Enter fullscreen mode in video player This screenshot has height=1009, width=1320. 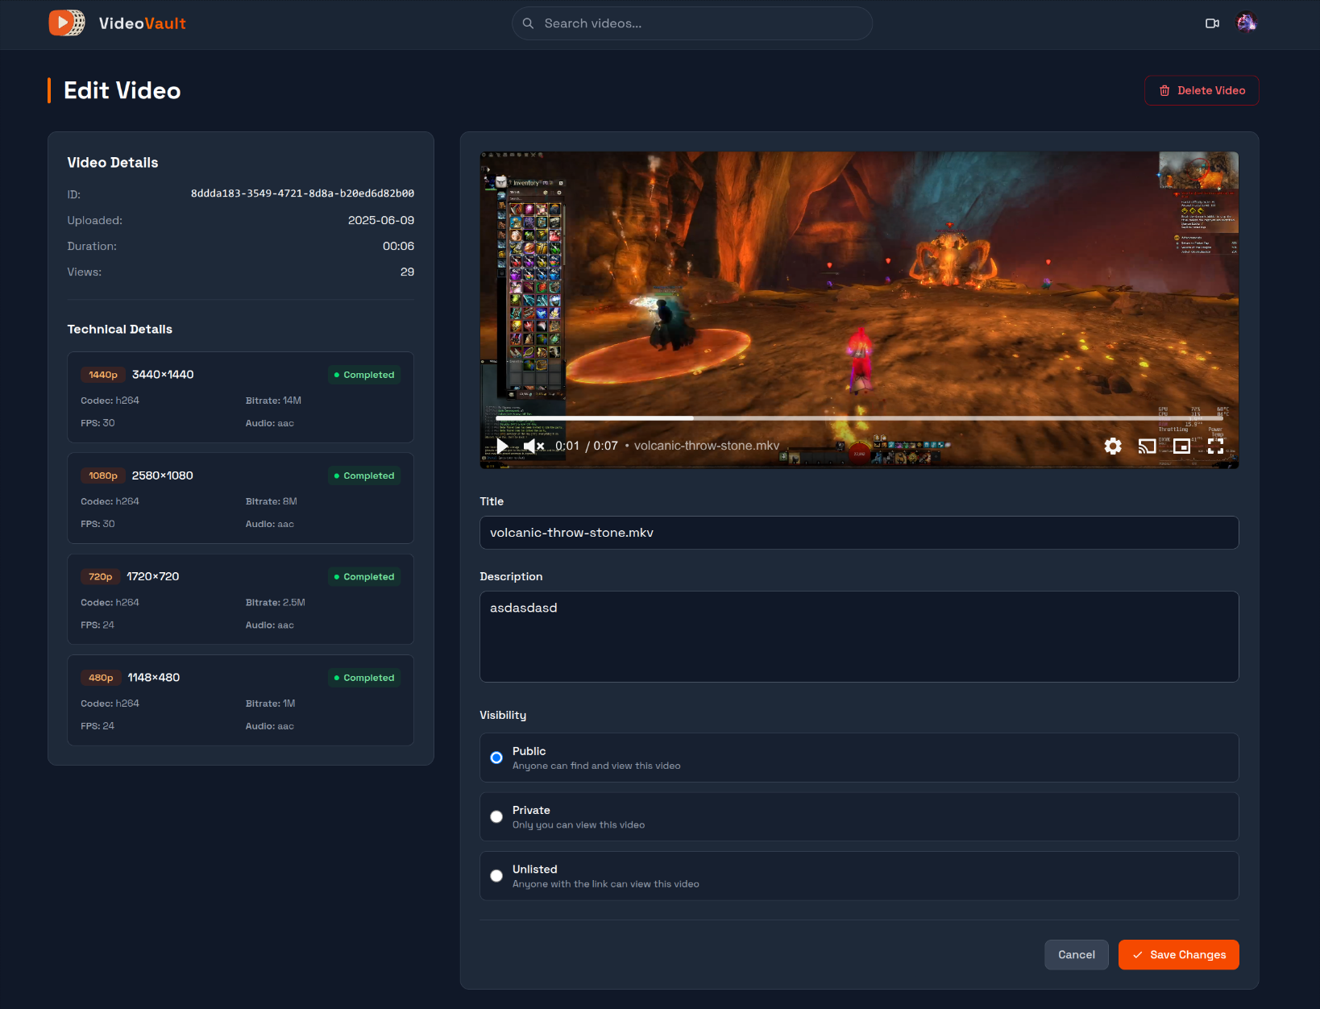point(1215,446)
